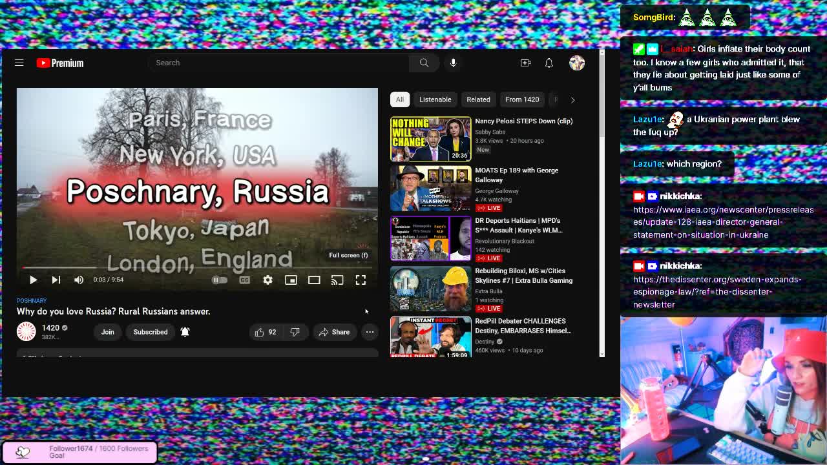Viewport: 827px width, 465px height.
Task: Open the 1420 channel name link
Action: (50, 328)
